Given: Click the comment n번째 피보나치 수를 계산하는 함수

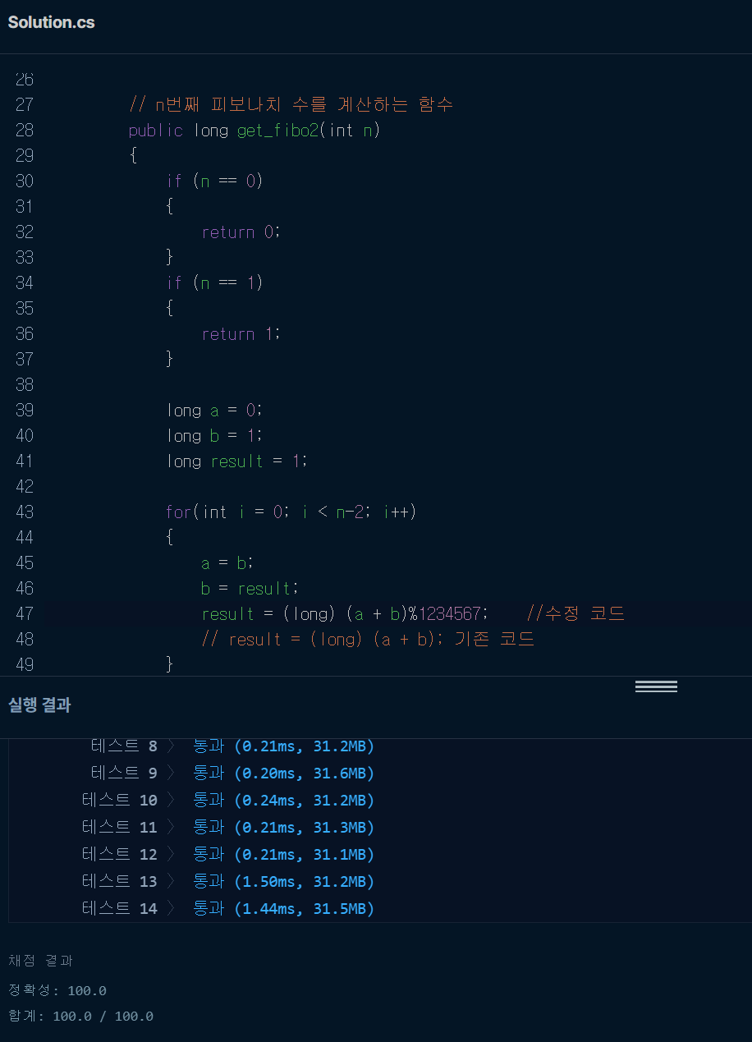Looking at the screenshot, I should (x=291, y=105).
